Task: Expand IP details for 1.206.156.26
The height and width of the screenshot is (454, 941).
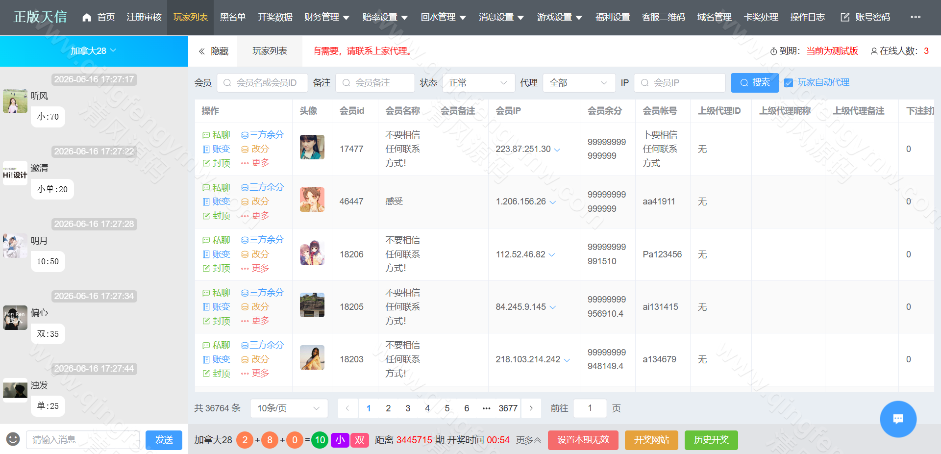Action: [x=553, y=202]
